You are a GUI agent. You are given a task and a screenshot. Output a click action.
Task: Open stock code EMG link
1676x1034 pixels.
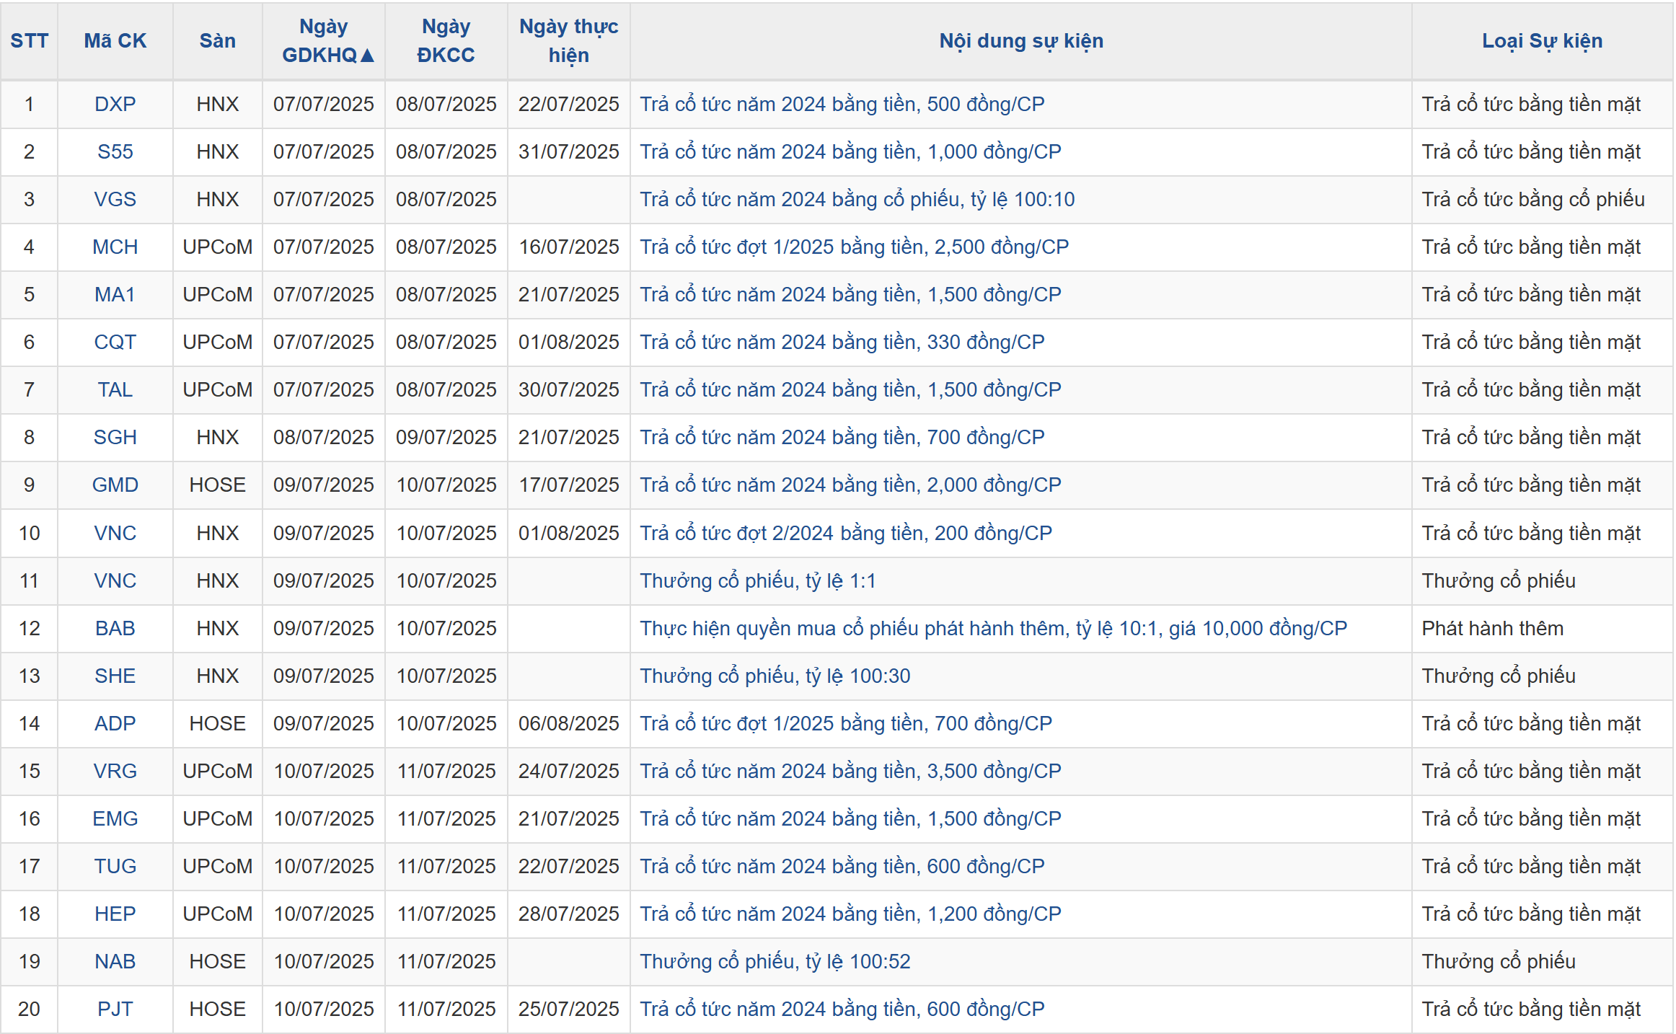115,819
